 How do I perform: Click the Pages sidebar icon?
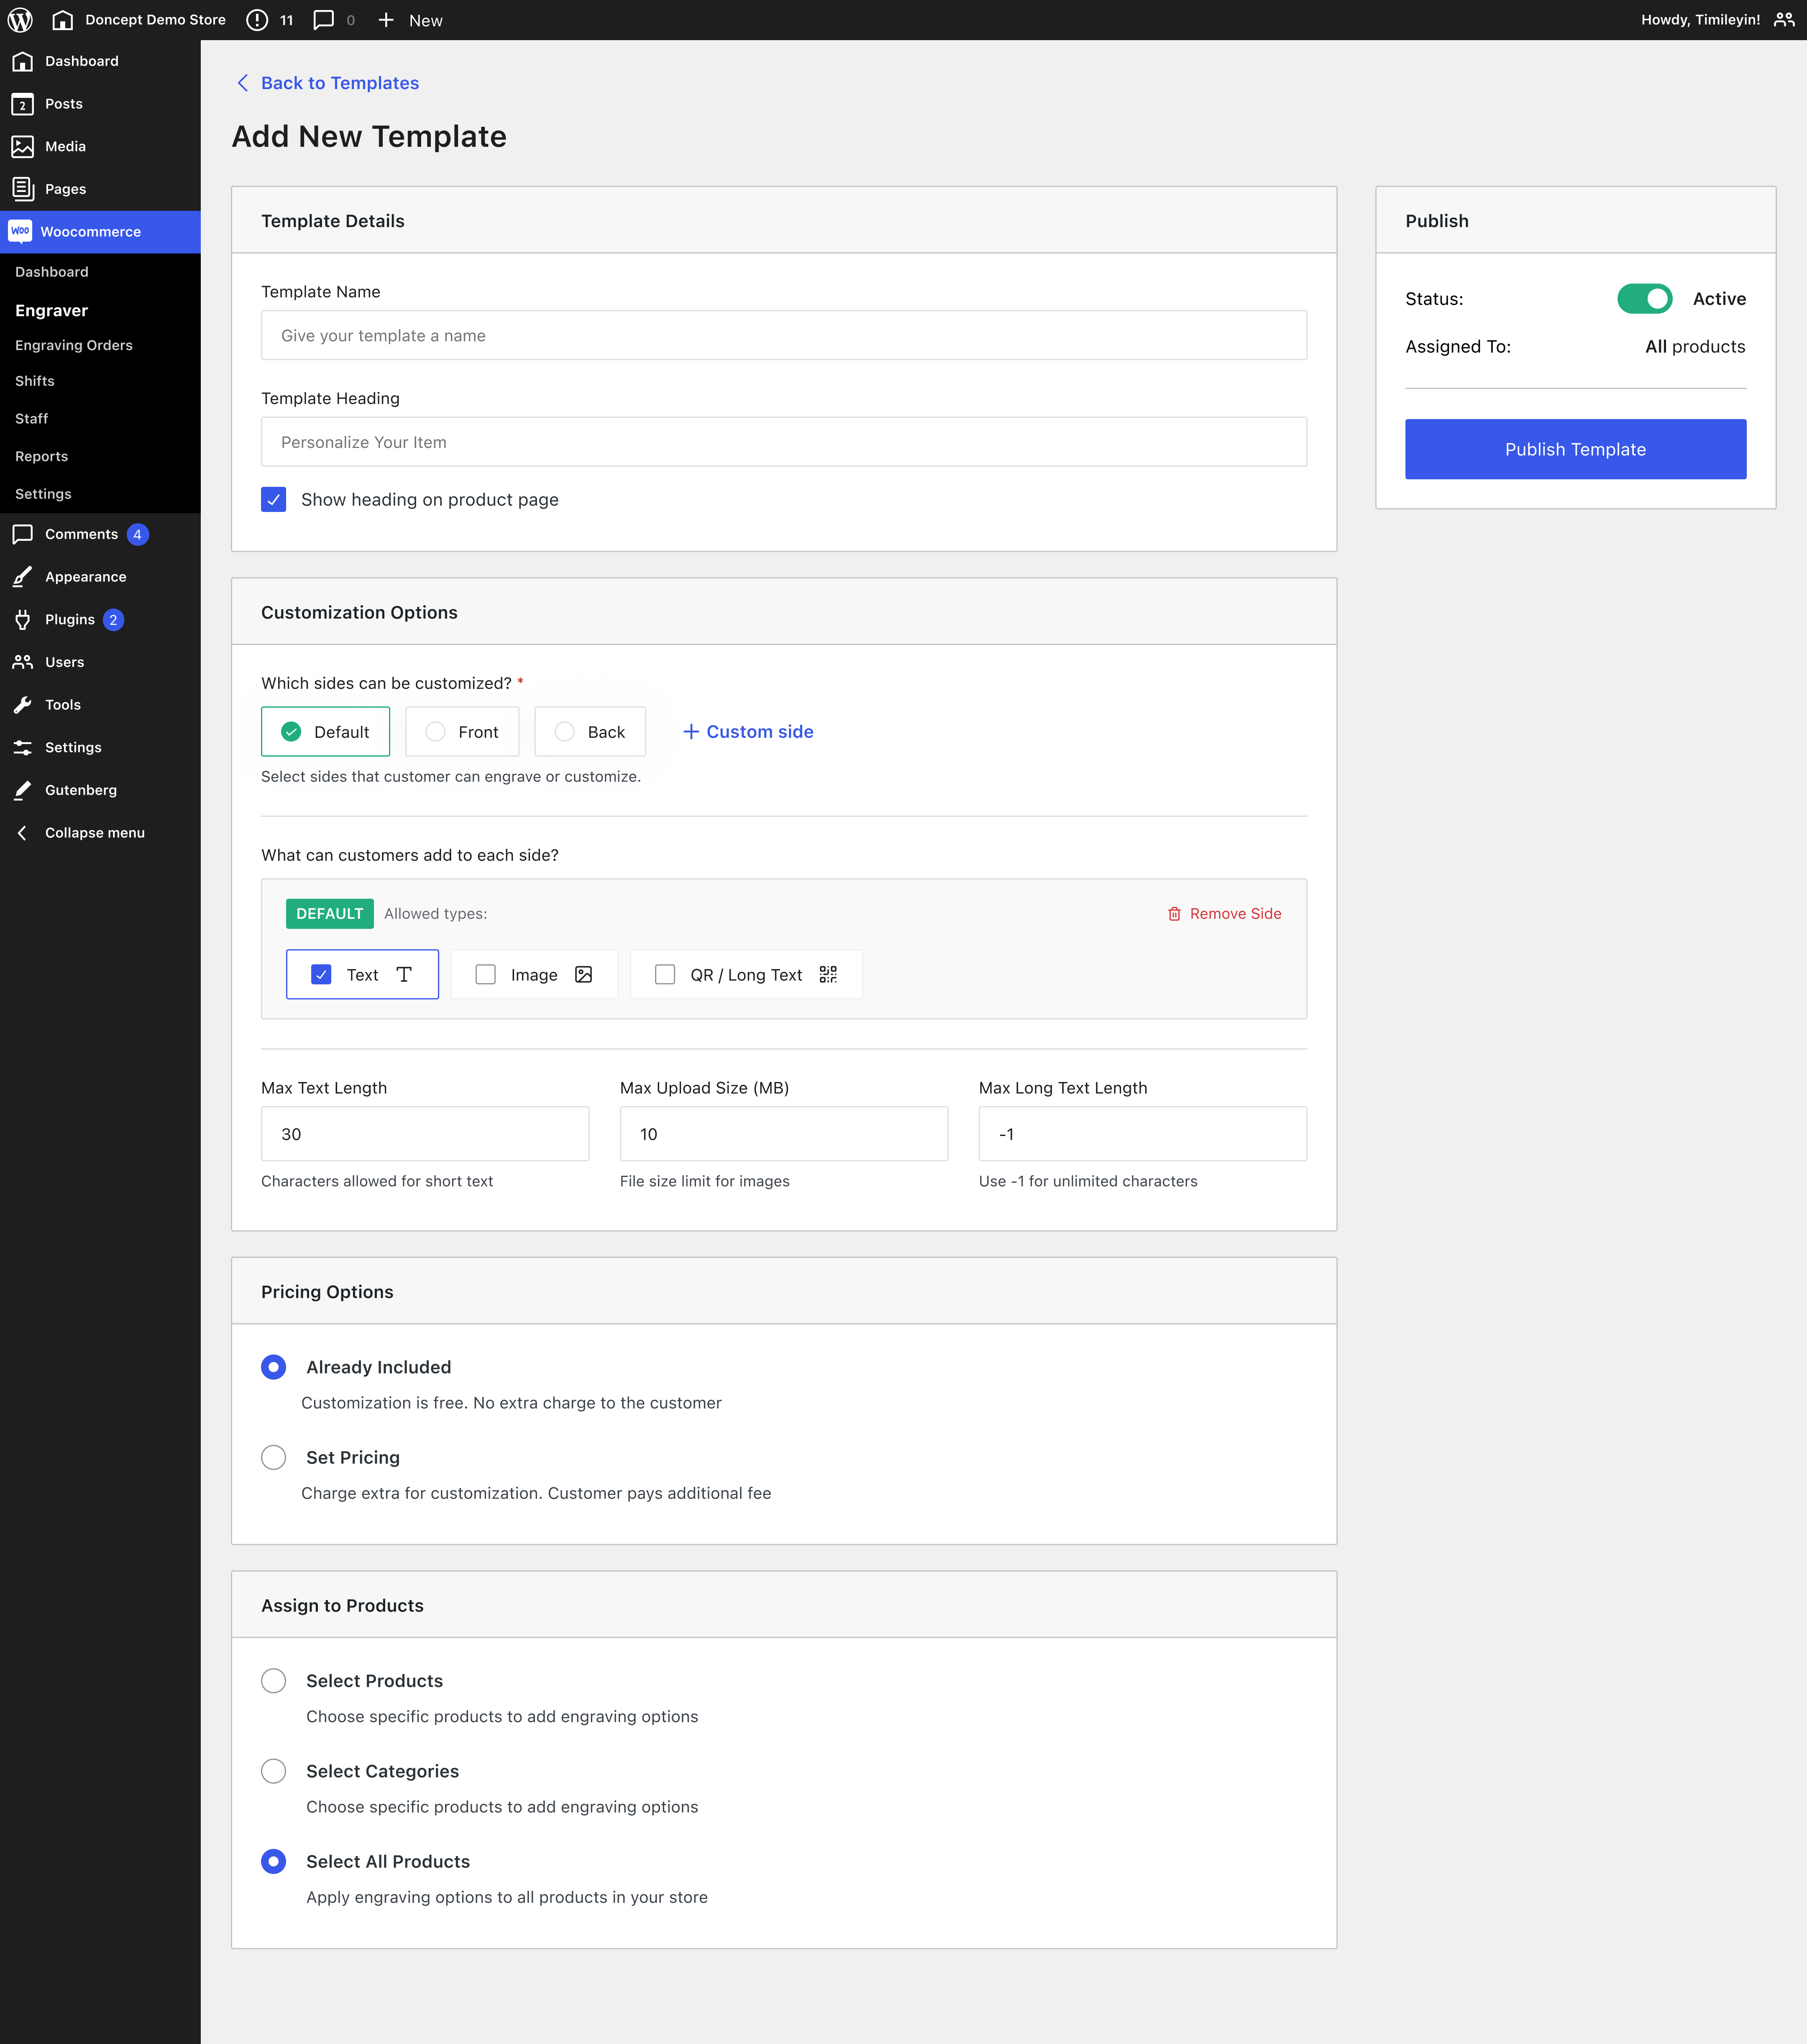click(23, 189)
